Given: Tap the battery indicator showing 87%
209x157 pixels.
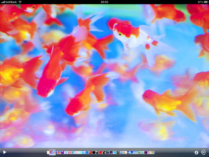Looking at the screenshot, I should pyautogui.click(x=203, y=2).
